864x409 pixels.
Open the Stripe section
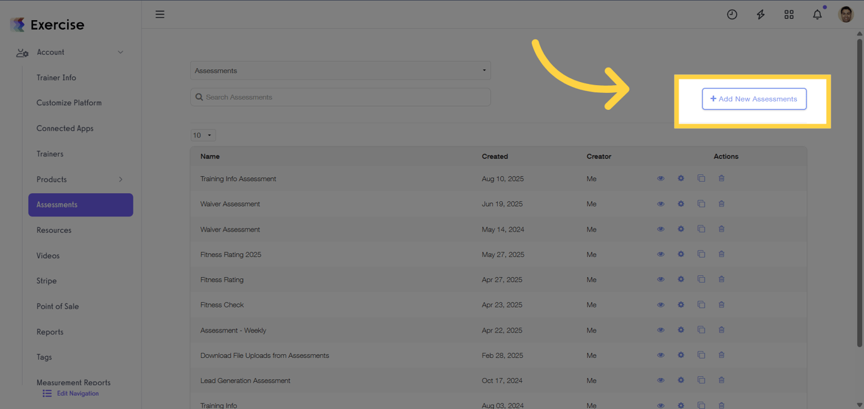coord(47,280)
